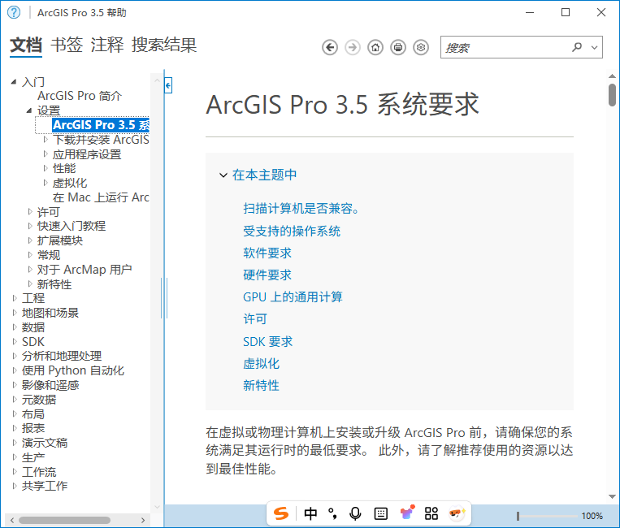Select the 地图和场景 tree item

pyautogui.click(x=50, y=313)
